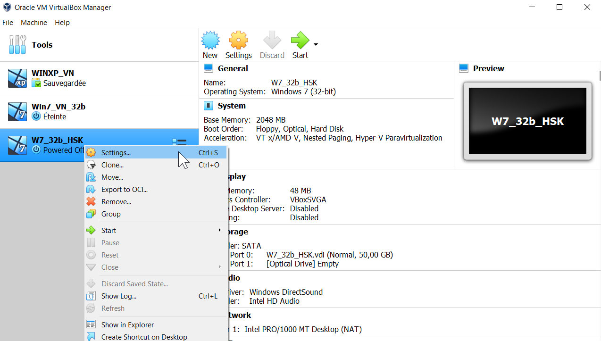
Task: Open the Machine menu
Action: [34, 23]
